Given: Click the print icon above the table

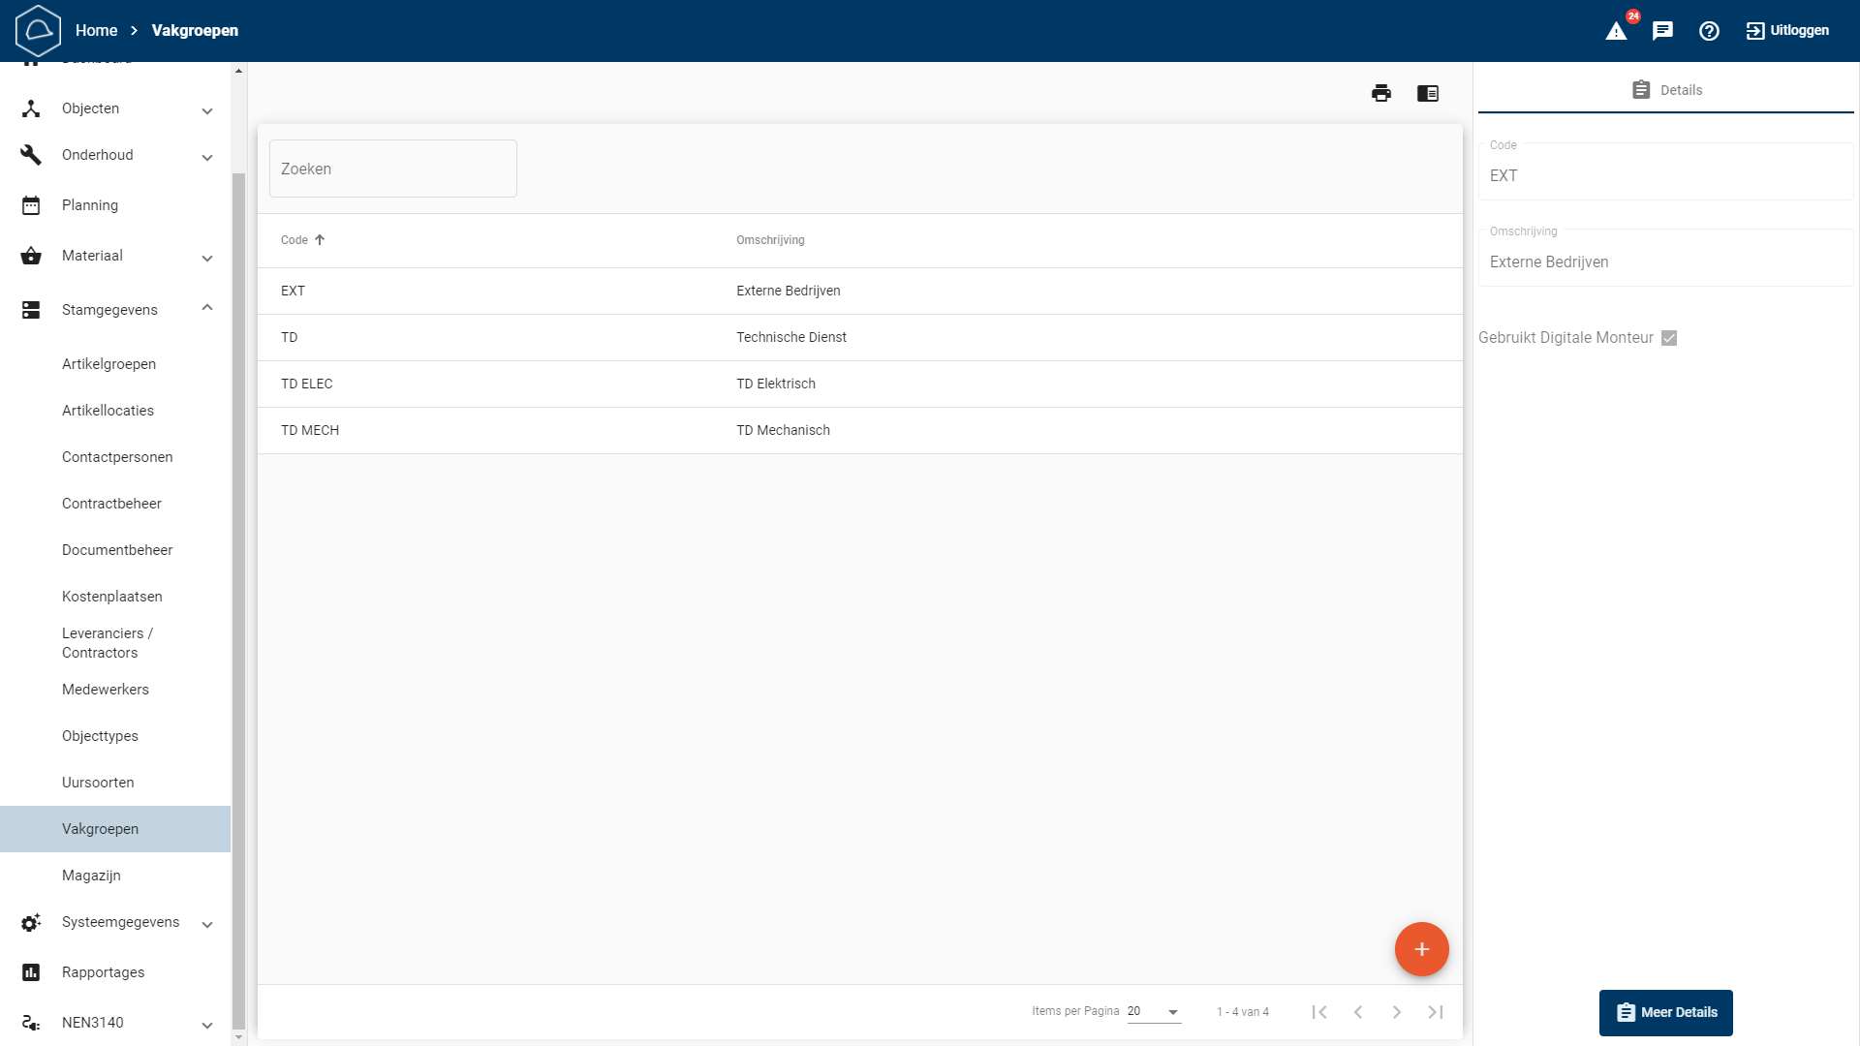Looking at the screenshot, I should (1380, 93).
